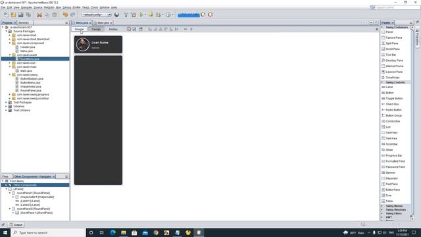421x237 pixels.
Task: Pick the Radio Button palette item
Action: [x=393, y=110]
